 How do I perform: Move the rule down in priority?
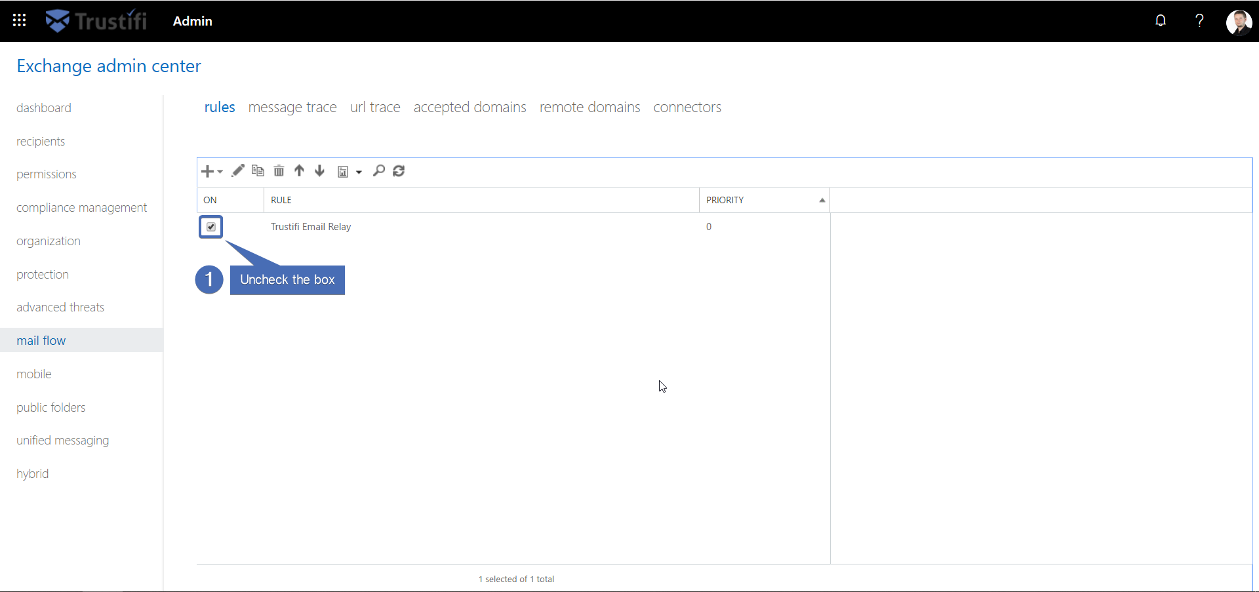pos(320,171)
